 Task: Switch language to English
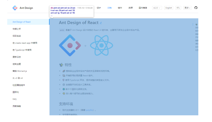169,8
